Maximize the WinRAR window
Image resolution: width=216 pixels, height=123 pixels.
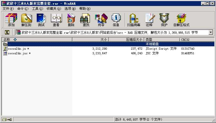[207, 4]
